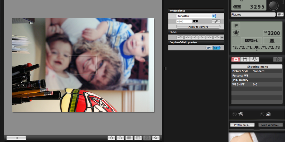Move focus toward infinity with >>>
Viewport: 285px width, 142px height.
(x=217, y=37)
